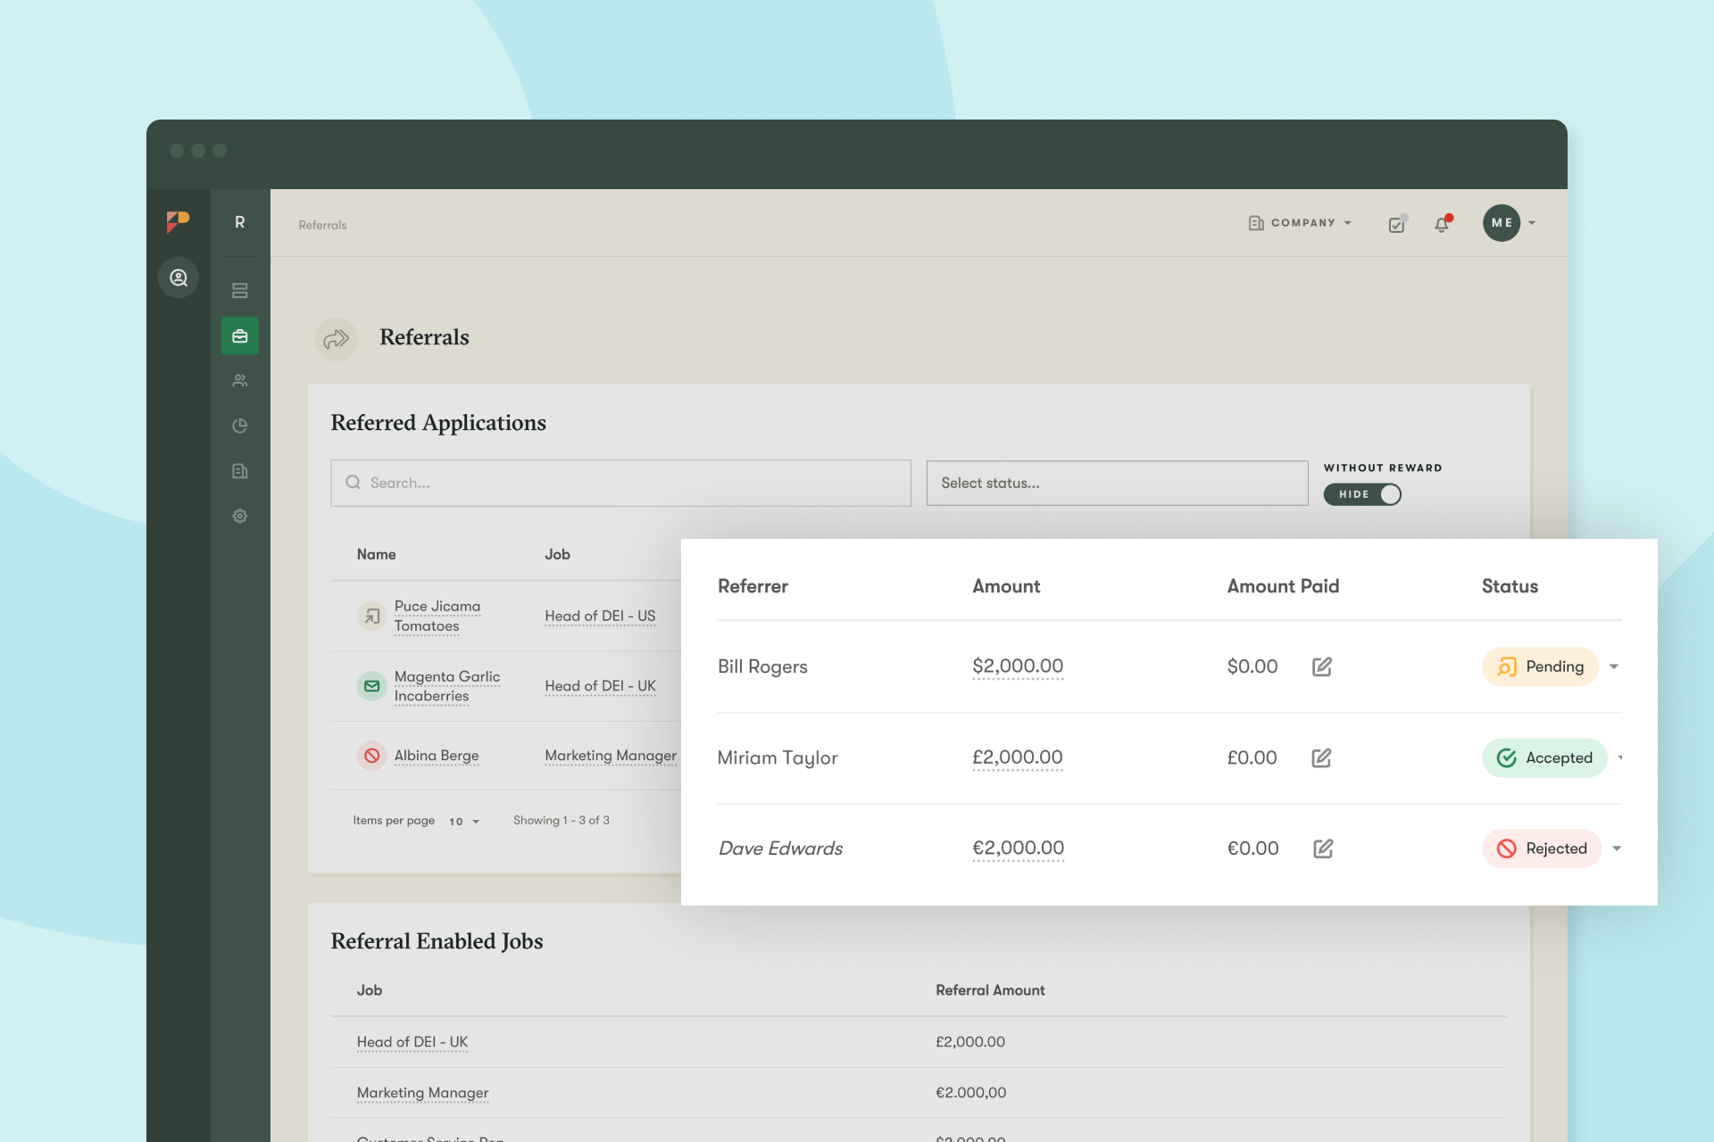This screenshot has width=1714, height=1142.
Task: Open the tasks checklist icon in header
Action: [1397, 224]
